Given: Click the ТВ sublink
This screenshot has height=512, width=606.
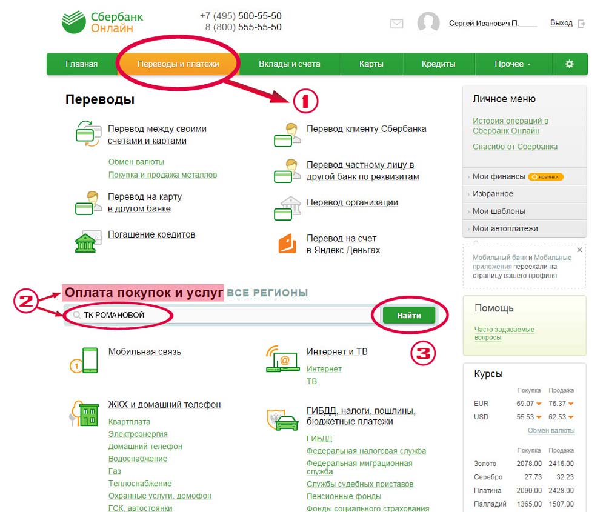Looking at the screenshot, I should (x=311, y=381).
